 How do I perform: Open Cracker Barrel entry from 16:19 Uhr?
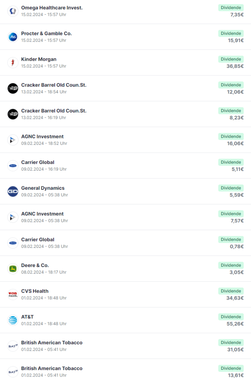click(125, 114)
